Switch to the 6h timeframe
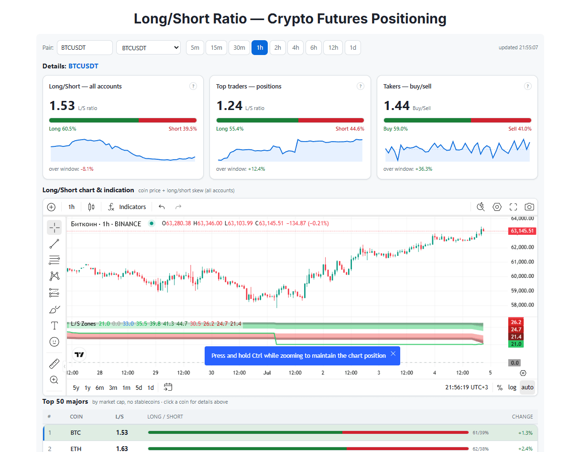 [314, 47]
